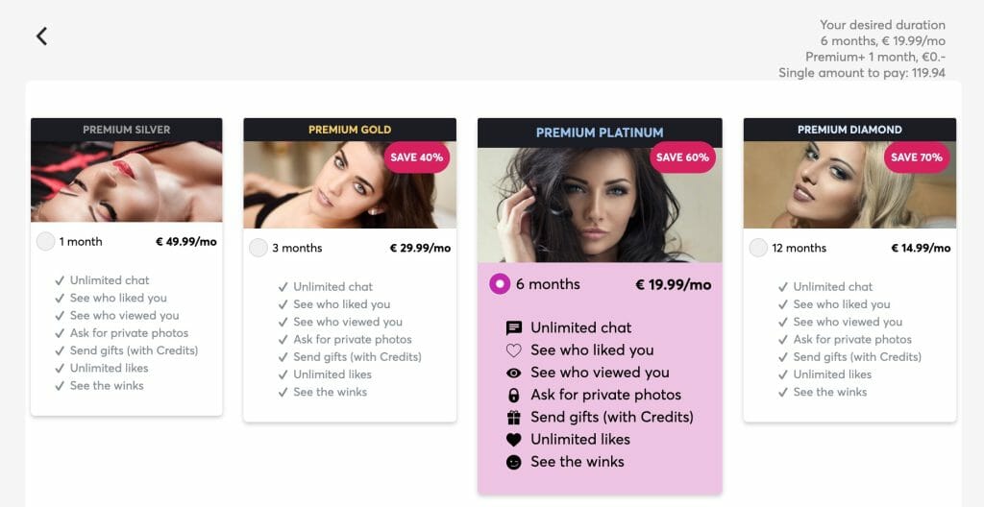
Task: Click the € 14.99/mo price label
Action: coord(921,248)
